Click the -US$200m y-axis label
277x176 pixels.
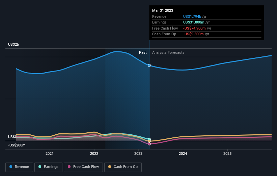pos(17,145)
